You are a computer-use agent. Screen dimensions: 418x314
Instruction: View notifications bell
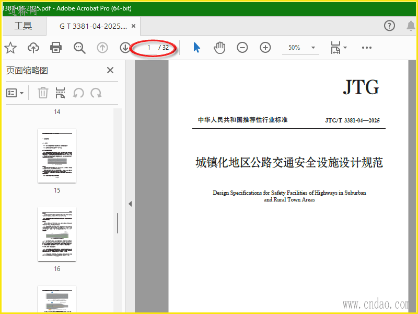click(411, 26)
